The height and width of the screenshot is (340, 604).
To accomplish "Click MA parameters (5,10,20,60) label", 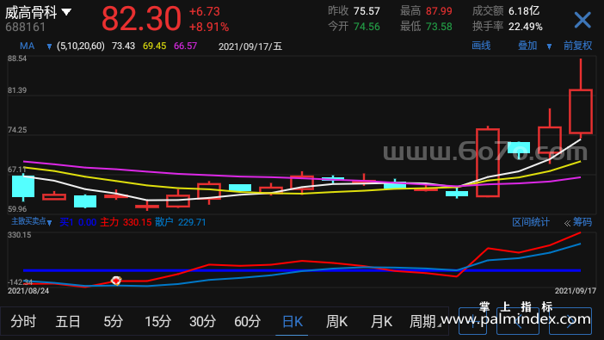I will click(81, 46).
